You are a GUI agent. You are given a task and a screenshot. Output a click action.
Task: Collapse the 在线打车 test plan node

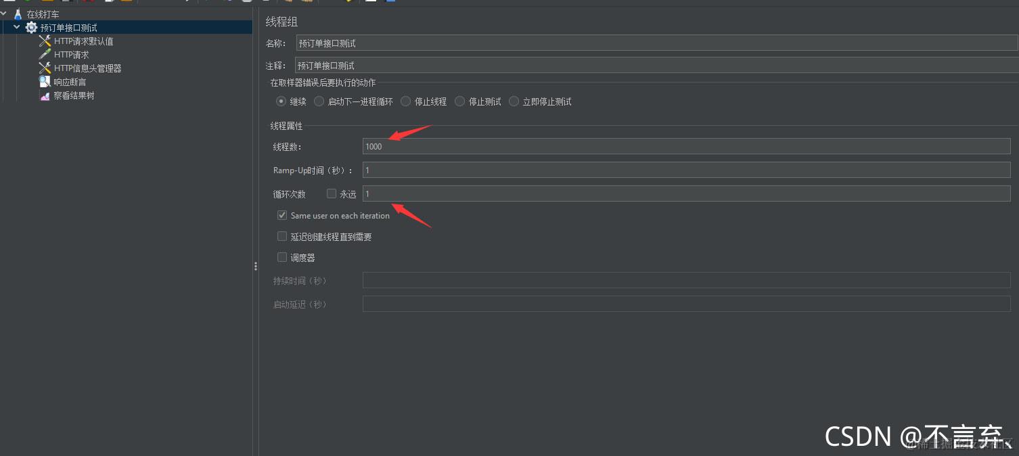(4, 14)
